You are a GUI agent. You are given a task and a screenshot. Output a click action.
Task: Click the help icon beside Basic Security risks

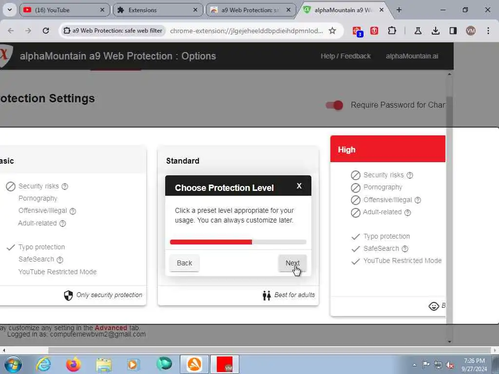[65, 187]
